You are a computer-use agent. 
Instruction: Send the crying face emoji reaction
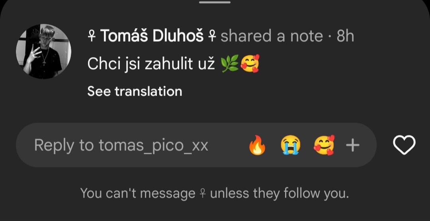[290, 145]
